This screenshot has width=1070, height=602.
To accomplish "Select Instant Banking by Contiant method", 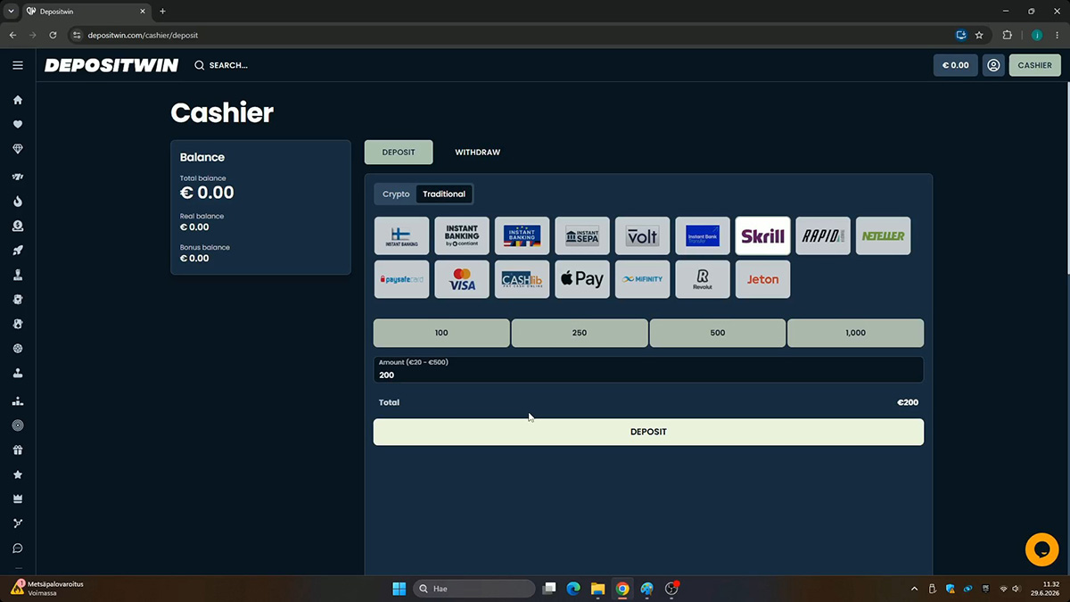I will 462,236.
